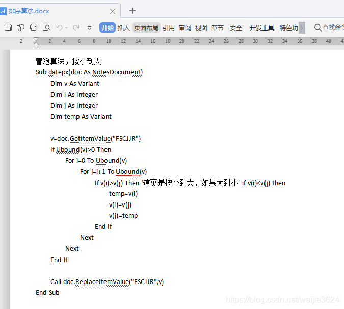Screen dimensions: 344x309
Task: Select the 排序算法.docx document tab
Action: click(29, 11)
